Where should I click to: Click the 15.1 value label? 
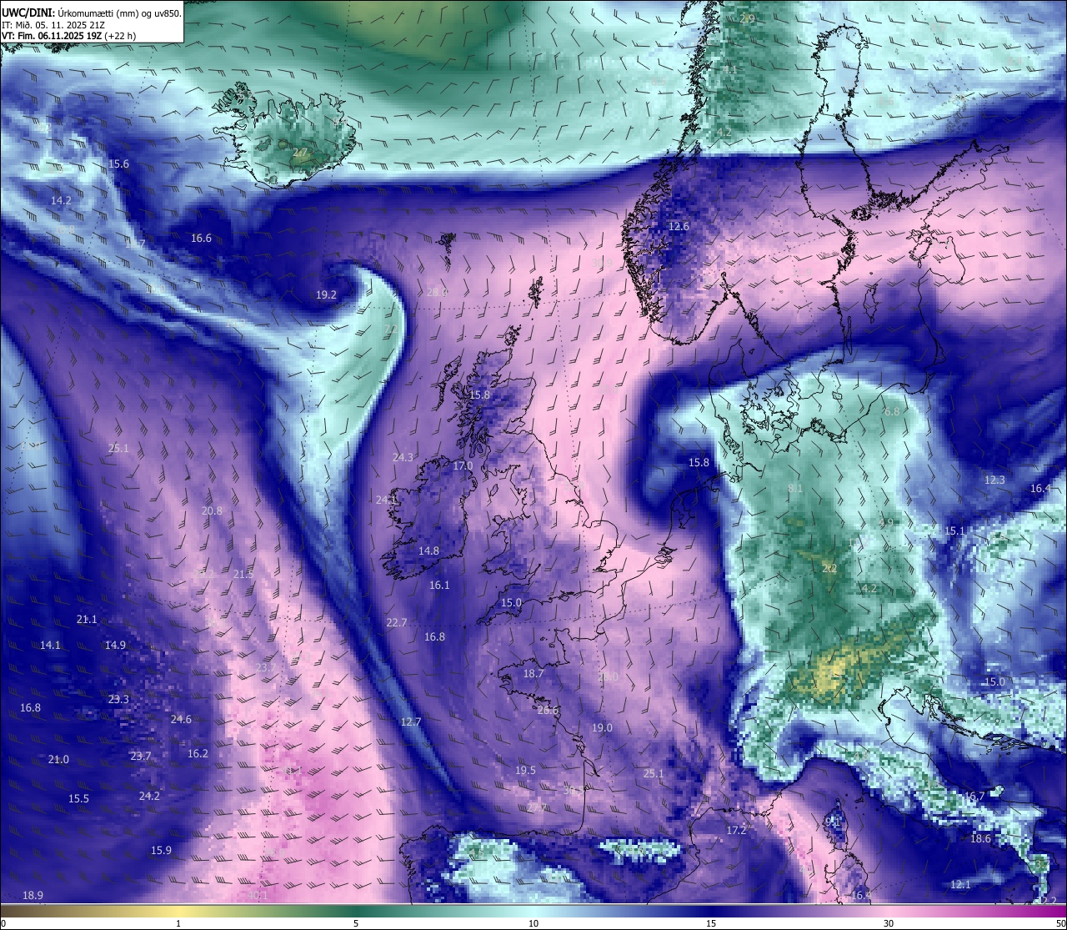(x=954, y=531)
